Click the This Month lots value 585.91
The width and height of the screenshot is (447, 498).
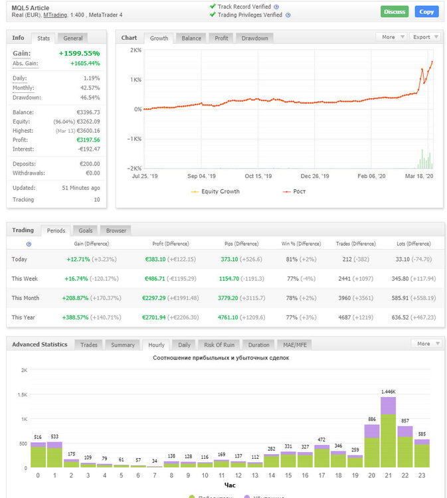pyautogui.click(x=401, y=298)
